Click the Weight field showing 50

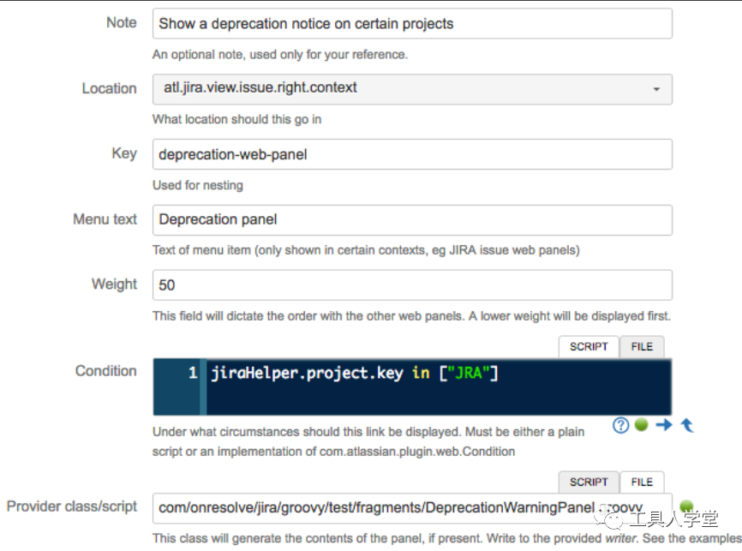pos(412,285)
